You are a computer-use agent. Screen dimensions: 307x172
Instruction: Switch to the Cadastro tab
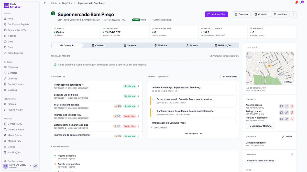98,45
